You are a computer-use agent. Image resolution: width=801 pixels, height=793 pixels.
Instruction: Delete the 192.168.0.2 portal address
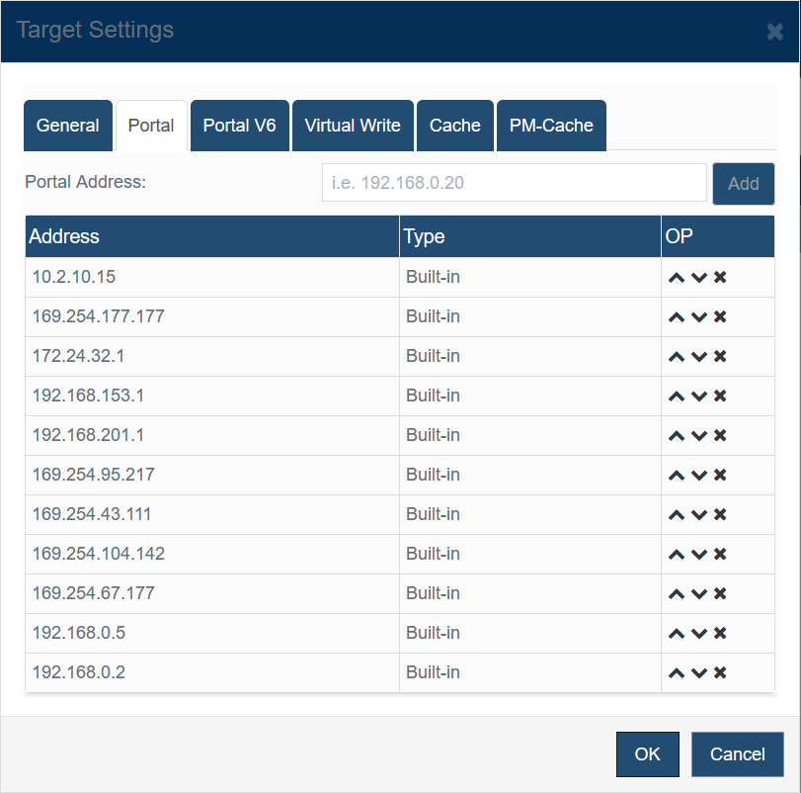coord(720,673)
